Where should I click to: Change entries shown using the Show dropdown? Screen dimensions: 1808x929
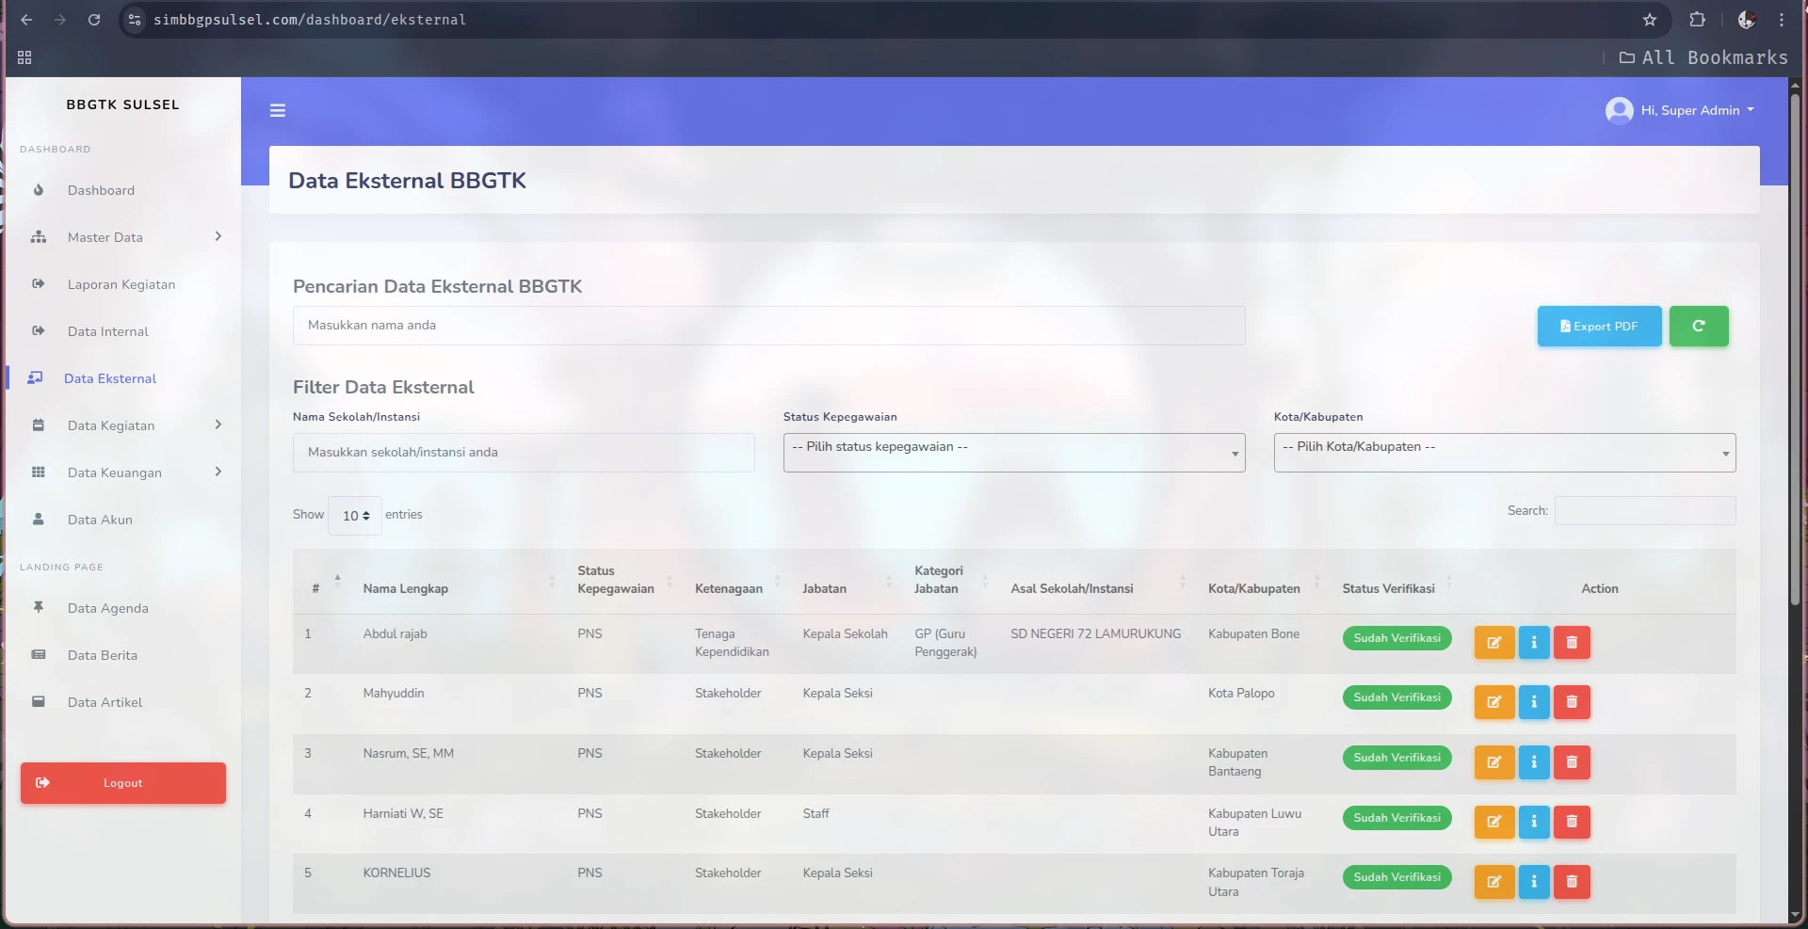point(354,516)
